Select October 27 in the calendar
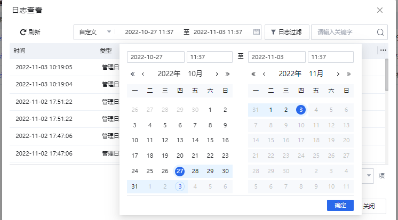398x220 pixels. click(x=180, y=171)
